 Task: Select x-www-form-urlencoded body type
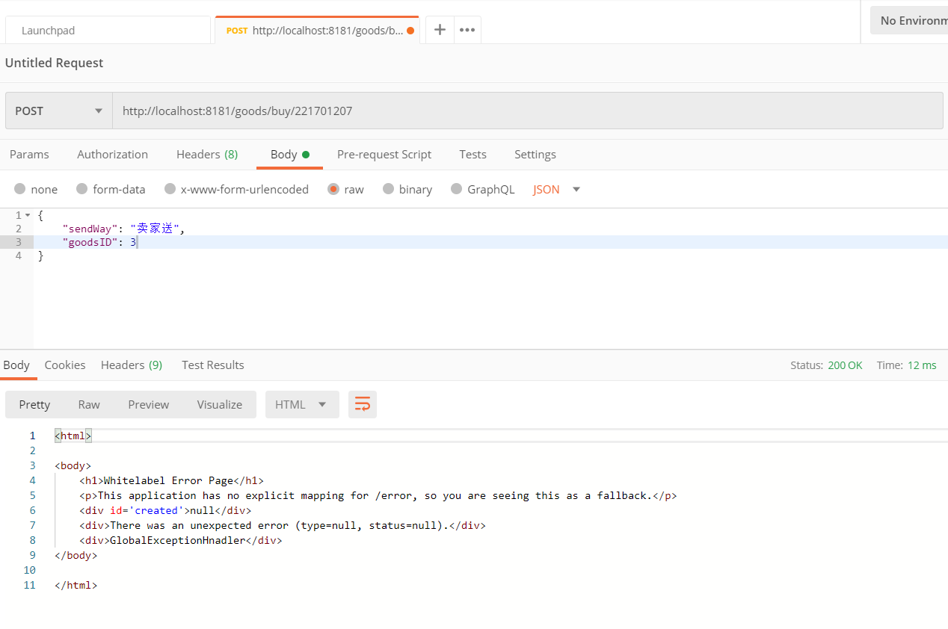coord(236,189)
